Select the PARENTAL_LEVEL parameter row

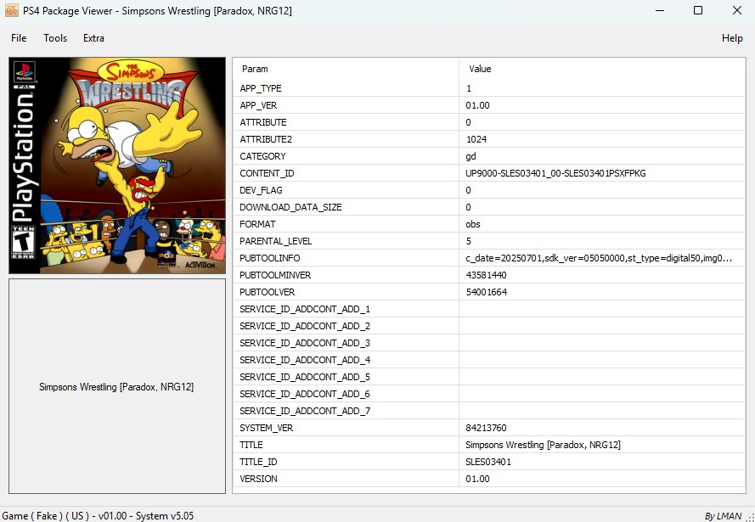click(488, 241)
